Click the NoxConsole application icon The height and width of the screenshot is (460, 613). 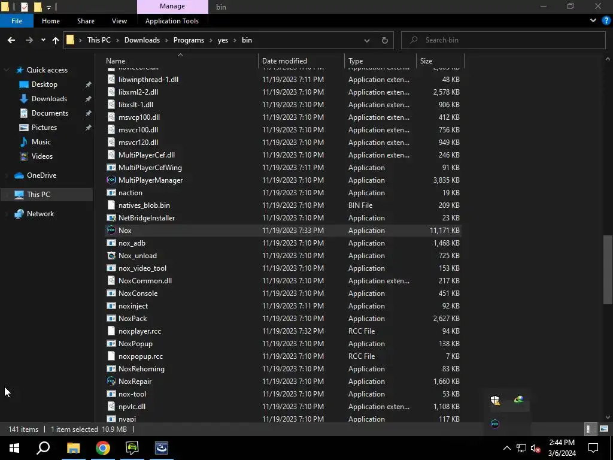(x=111, y=293)
